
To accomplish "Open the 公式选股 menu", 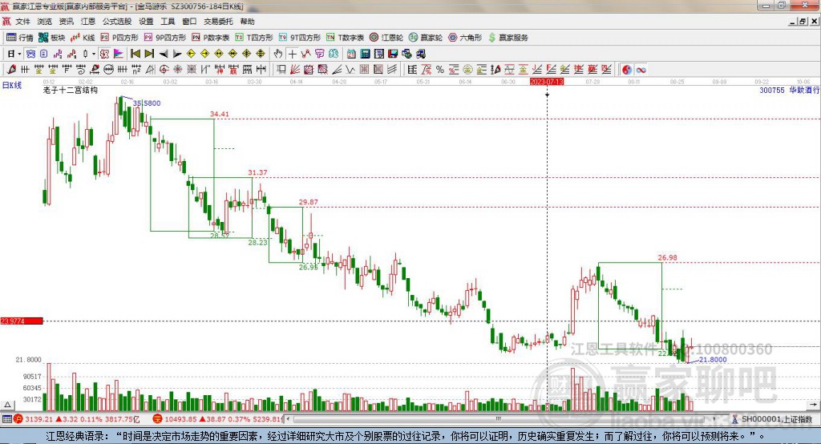I will point(117,22).
